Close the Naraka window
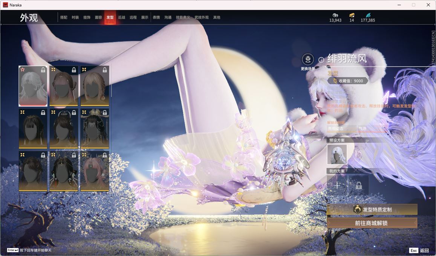Screen dimensions: 436x256 click(x=428, y=5)
